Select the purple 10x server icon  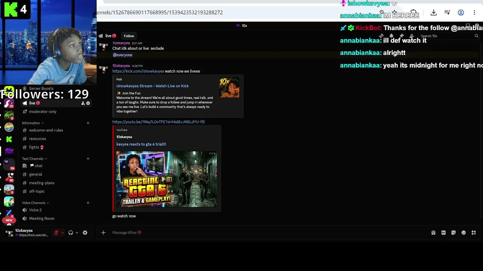tap(9, 151)
